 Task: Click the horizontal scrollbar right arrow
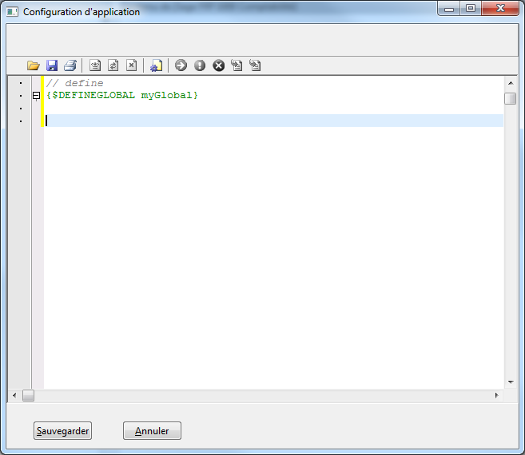tap(497, 395)
